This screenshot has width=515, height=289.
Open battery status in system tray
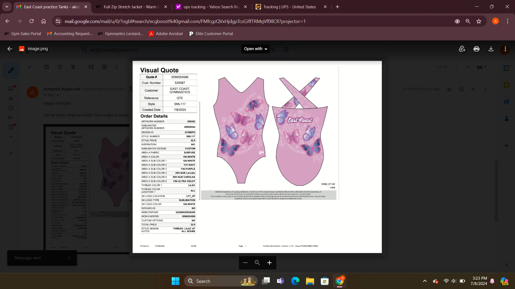click(x=462, y=281)
